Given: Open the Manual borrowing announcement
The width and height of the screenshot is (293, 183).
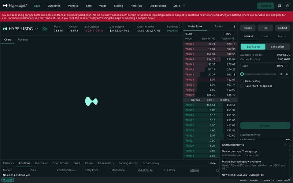Looking at the screenshot, I should (x=241, y=161).
